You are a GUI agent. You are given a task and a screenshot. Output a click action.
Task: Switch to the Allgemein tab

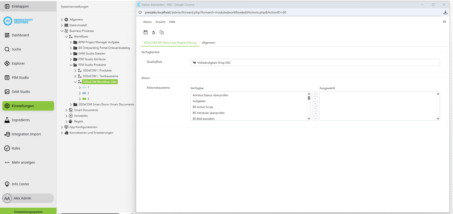tap(209, 43)
